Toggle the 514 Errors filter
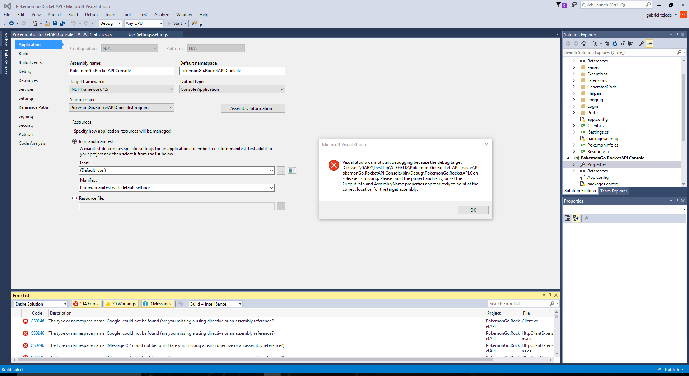Screen dimensions: 689x376 tap(86, 304)
